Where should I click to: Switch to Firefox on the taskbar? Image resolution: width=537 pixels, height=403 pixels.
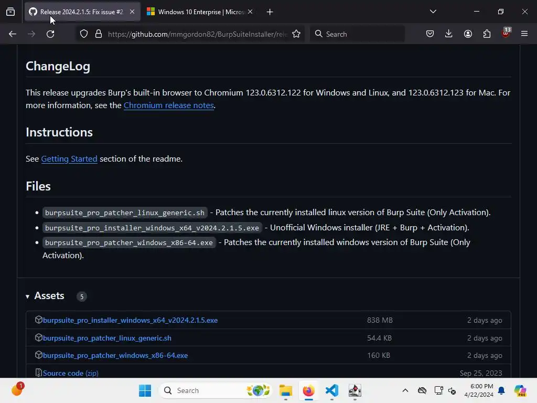coord(308,390)
